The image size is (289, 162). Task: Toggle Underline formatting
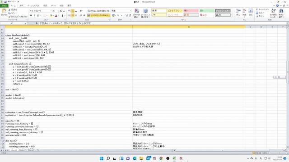[x=38, y=16]
